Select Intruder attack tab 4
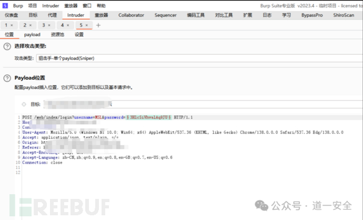Image resolution: width=363 pixels, height=220 pixels. (x=63, y=25)
